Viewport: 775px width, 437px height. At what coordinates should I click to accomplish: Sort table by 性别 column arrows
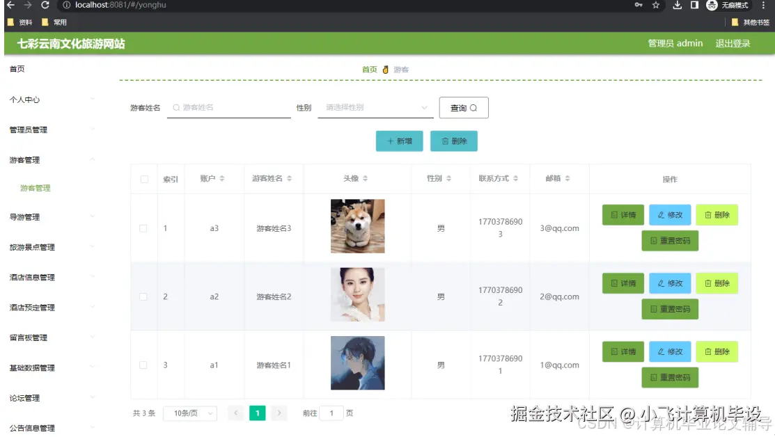click(x=449, y=178)
